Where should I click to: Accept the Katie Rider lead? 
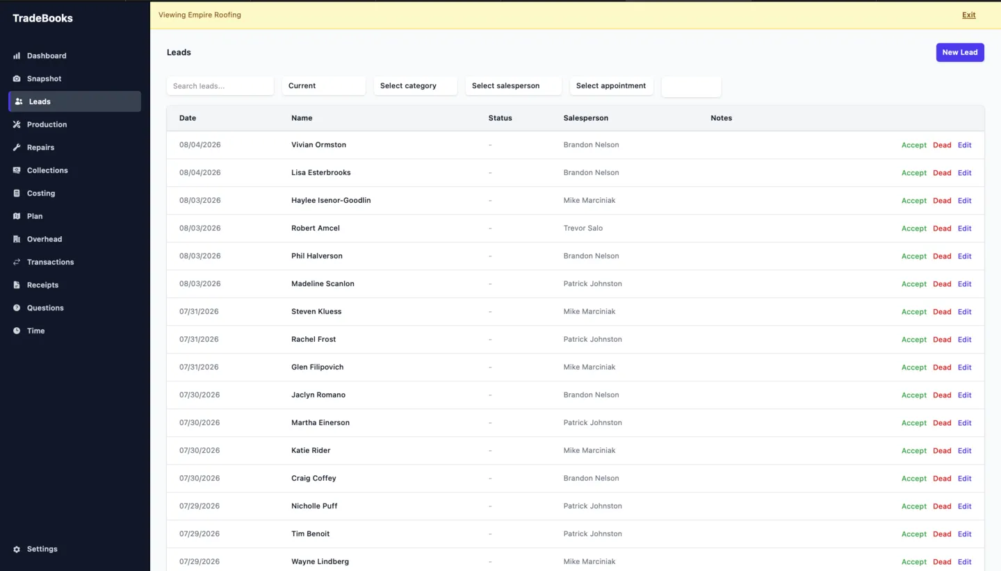914,451
